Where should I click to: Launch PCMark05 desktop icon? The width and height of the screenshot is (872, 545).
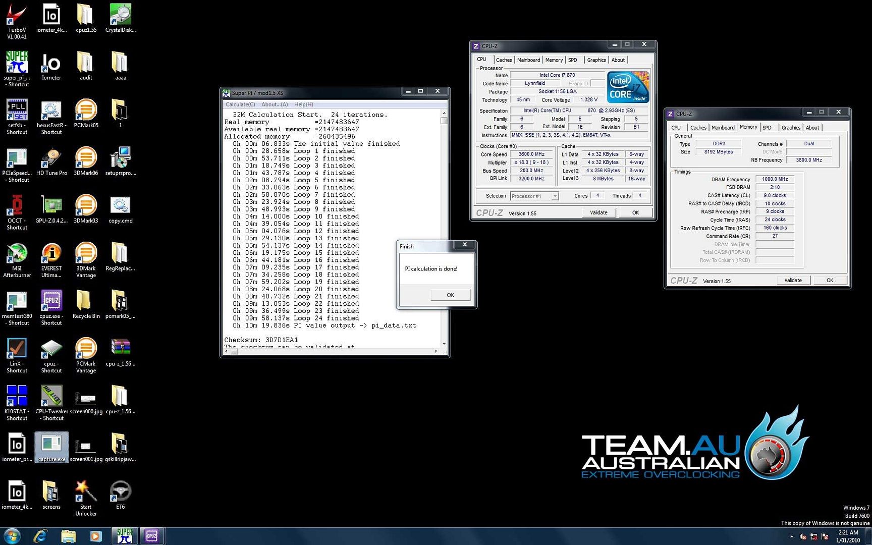pos(86,114)
